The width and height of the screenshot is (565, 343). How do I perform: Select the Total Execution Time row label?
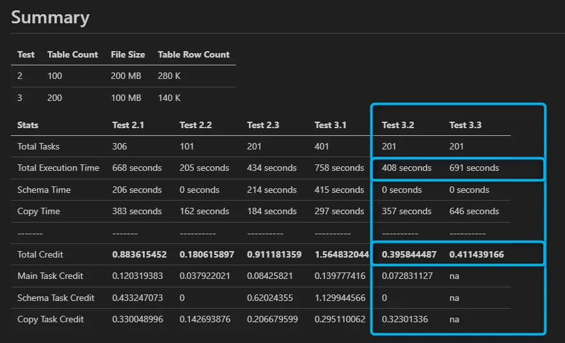58,168
